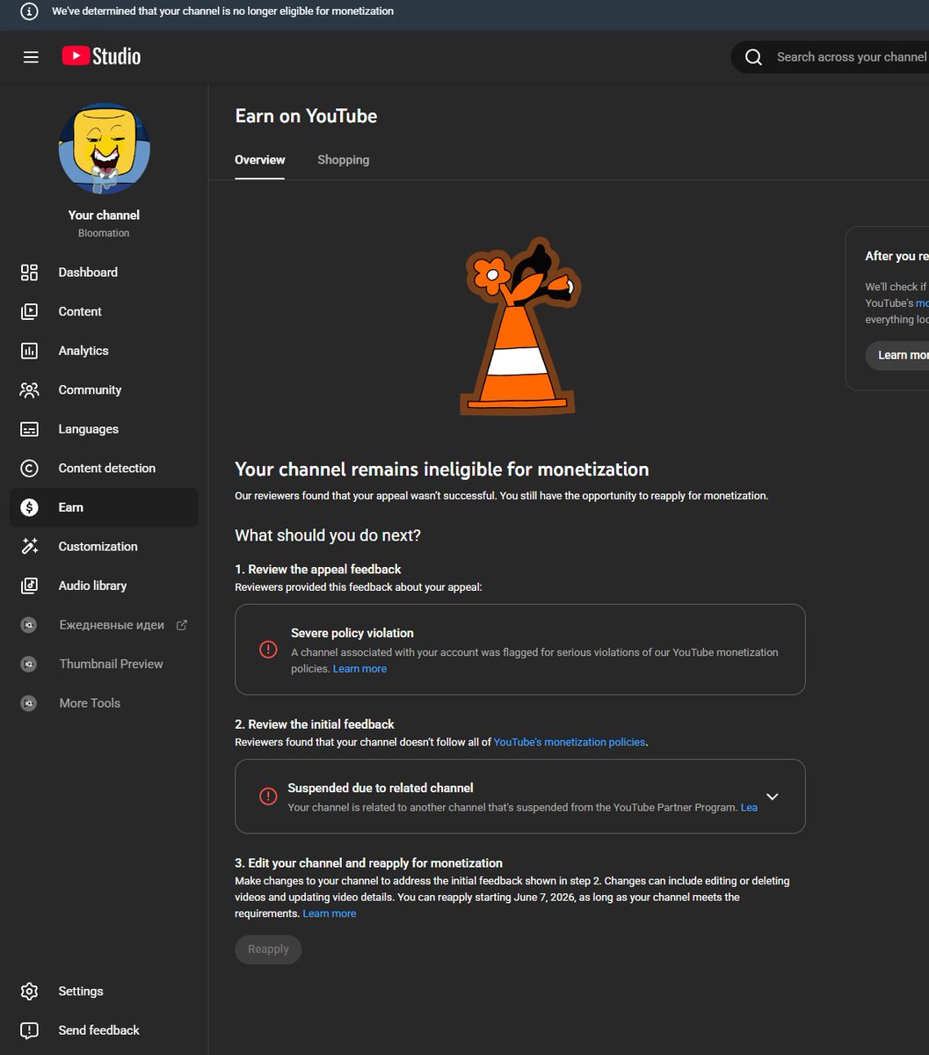Click the Content detection copyright icon
Image resolution: width=929 pixels, height=1055 pixels.
click(29, 468)
